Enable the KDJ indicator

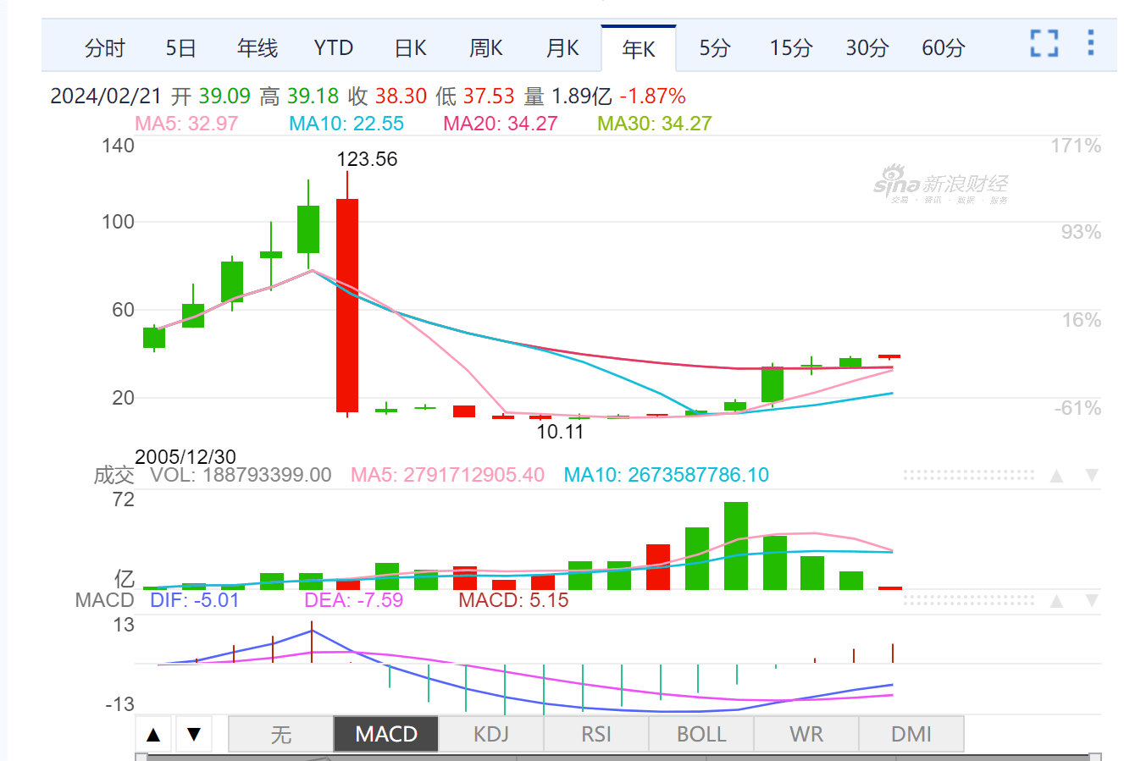tap(491, 733)
